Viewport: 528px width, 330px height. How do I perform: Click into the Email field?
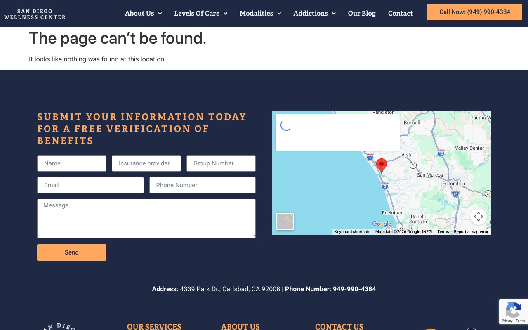90,185
